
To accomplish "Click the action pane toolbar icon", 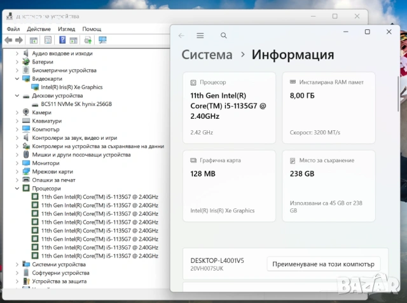I will [74, 40].
